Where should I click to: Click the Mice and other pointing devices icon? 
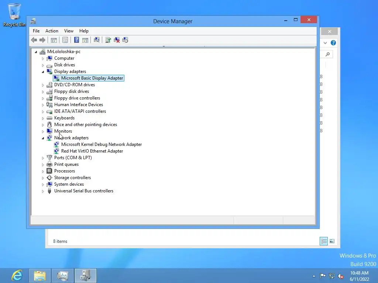click(x=49, y=125)
